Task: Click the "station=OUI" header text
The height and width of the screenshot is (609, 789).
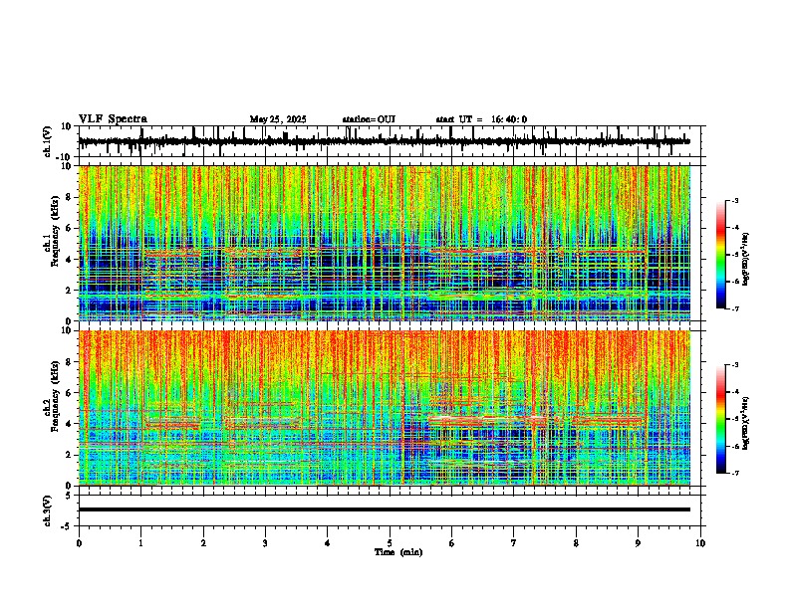Action: tap(369, 119)
